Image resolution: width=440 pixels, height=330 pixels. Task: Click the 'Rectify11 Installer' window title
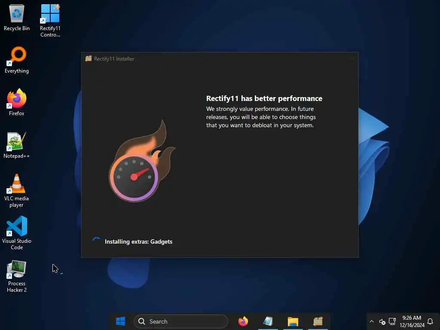click(x=114, y=58)
